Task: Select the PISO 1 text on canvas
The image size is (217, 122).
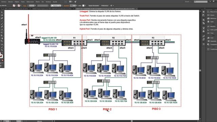Action: pyautogui.click(x=53, y=109)
